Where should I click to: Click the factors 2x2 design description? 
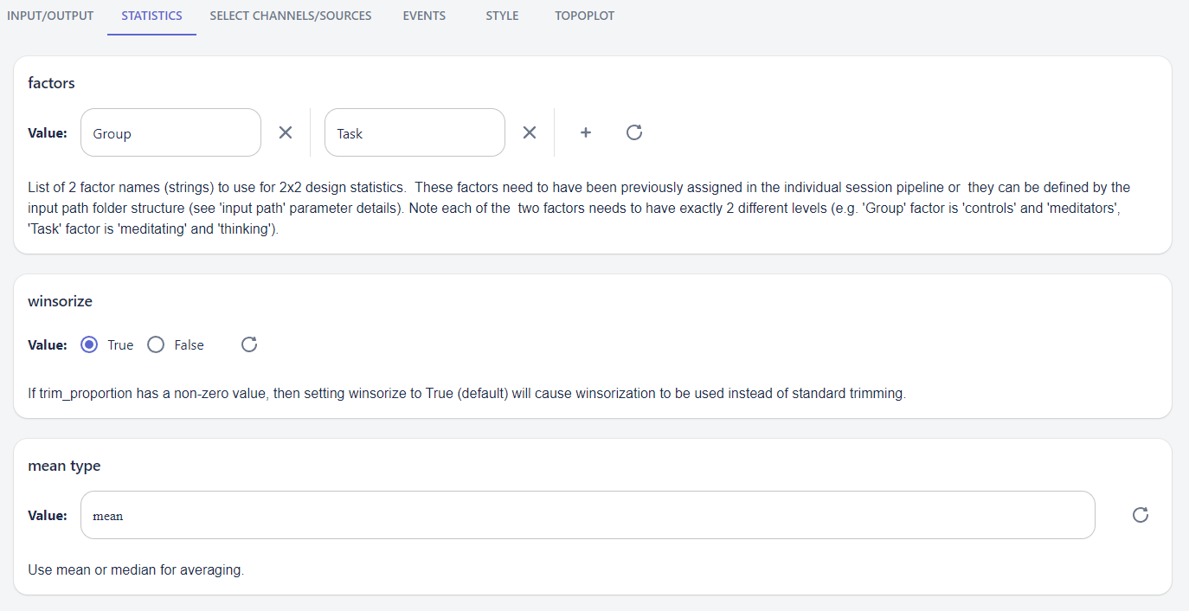pyautogui.click(x=580, y=209)
